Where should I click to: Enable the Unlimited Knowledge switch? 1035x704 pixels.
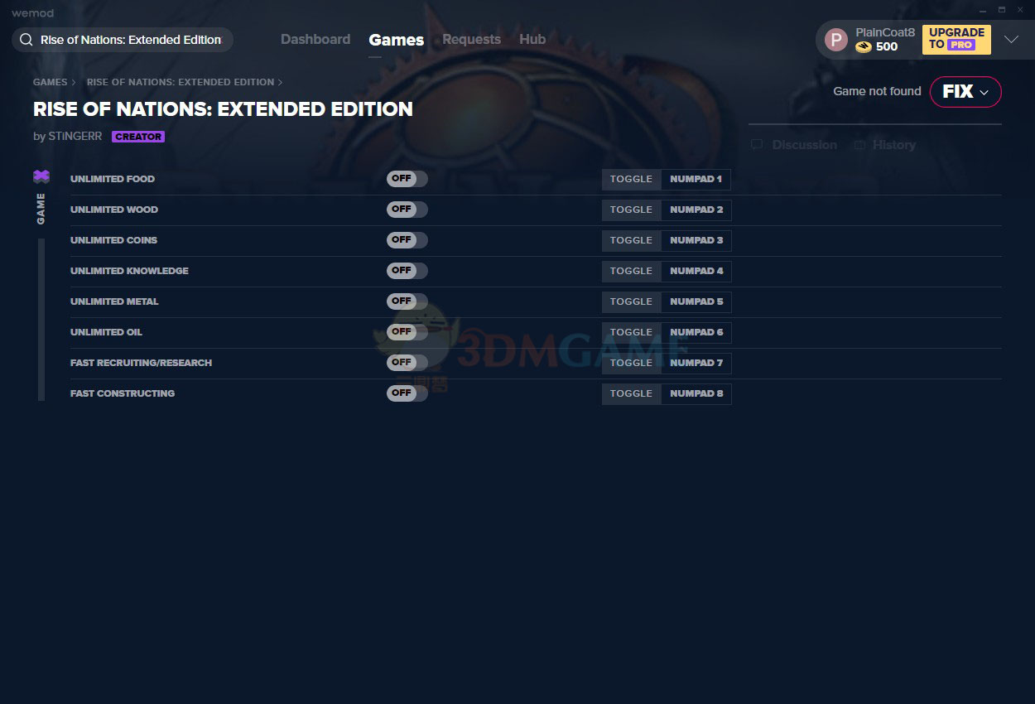tap(407, 271)
